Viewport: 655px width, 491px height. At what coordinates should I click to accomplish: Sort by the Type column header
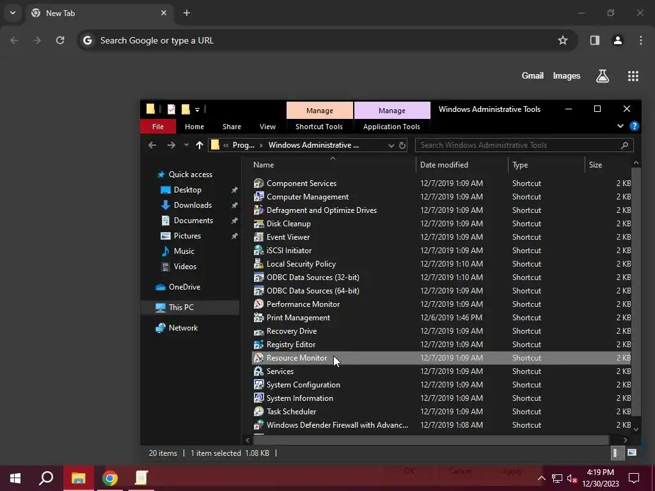pos(546,165)
